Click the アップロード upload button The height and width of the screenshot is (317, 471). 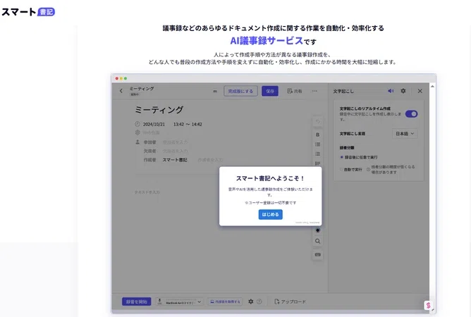(x=290, y=302)
